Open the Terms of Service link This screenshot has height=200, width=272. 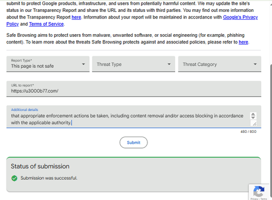46,24
